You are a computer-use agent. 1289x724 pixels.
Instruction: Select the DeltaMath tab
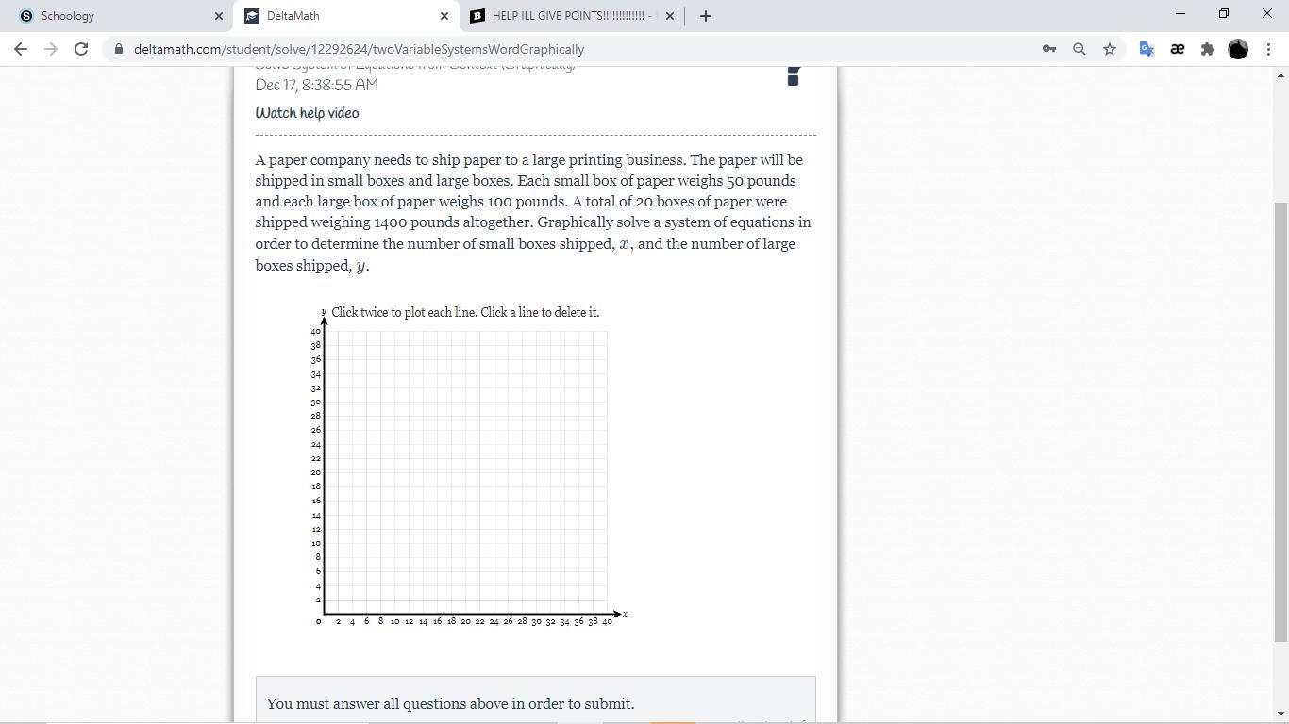pyautogui.click(x=347, y=16)
